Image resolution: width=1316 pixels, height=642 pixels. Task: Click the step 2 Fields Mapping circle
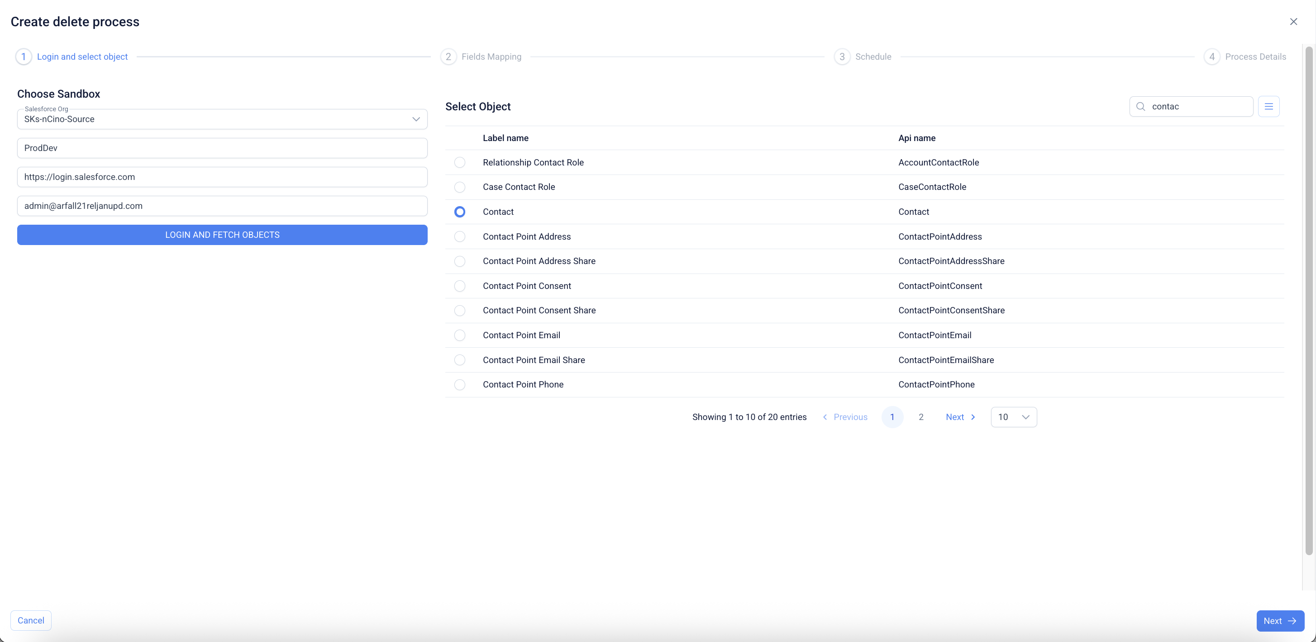(448, 57)
